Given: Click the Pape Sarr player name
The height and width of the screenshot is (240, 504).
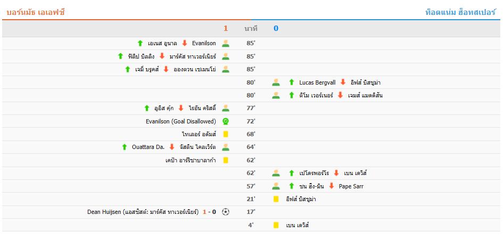Looking at the screenshot, I should (x=351, y=186).
